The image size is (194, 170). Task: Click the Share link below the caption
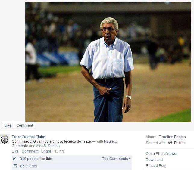point(46,151)
